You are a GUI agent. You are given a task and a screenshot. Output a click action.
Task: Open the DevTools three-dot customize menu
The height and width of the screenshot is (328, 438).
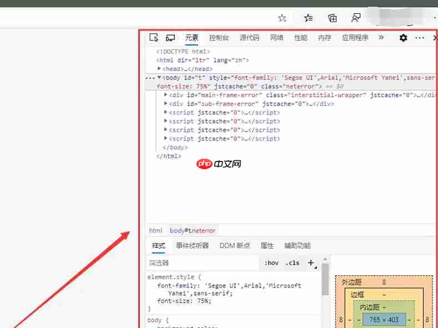click(x=420, y=38)
